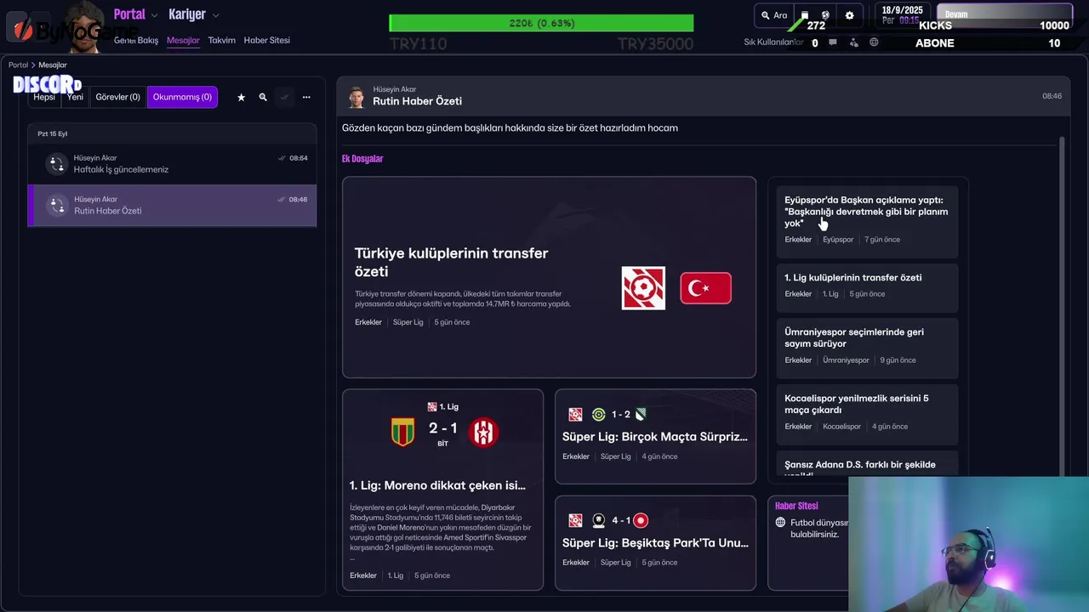Image resolution: width=1089 pixels, height=612 pixels.
Task: Click the icon beside Rutin Haber Özeti list row
Action: (56, 206)
